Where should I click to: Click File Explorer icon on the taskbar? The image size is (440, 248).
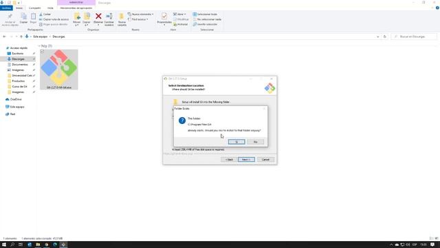tap(38, 245)
